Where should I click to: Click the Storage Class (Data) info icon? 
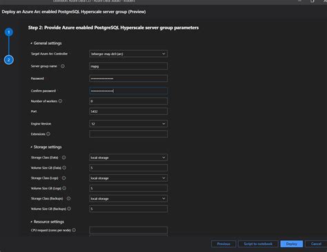coord(64,158)
